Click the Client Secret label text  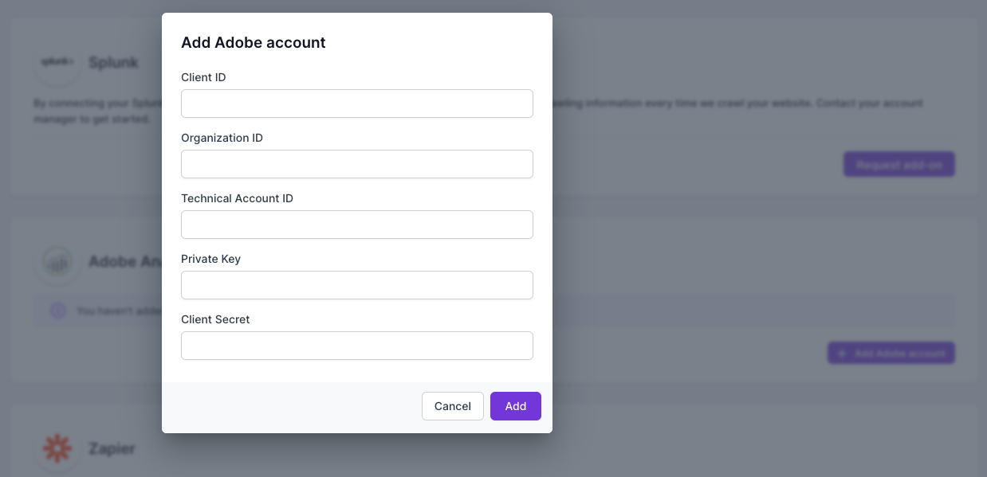pyautogui.click(x=215, y=319)
